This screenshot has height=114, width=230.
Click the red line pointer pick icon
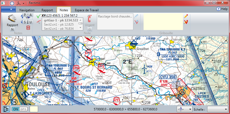(39, 22)
